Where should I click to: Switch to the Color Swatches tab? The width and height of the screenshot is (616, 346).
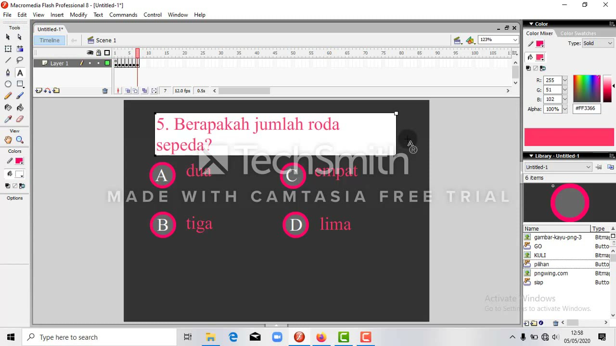click(578, 33)
